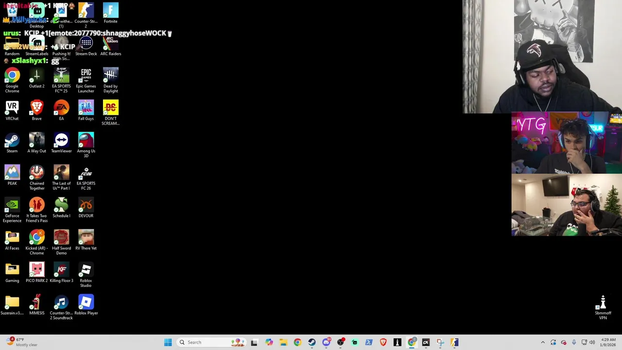Image resolution: width=622 pixels, height=350 pixels.
Task: Select the ARC Raiders desktop shortcut
Action: [x=110, y=46]
